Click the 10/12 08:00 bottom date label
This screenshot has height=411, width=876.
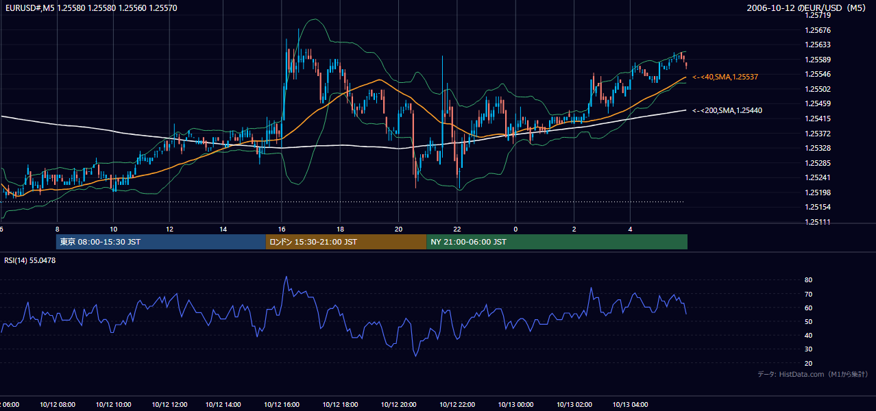56,405
